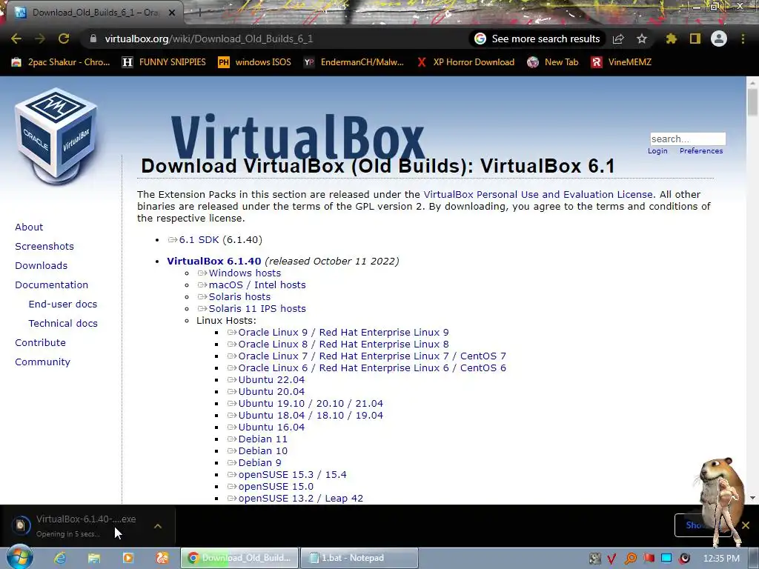Download the Solaris 11 IPS hosts build
This screenshot has width=759, height=569.
tap(252, 309)
